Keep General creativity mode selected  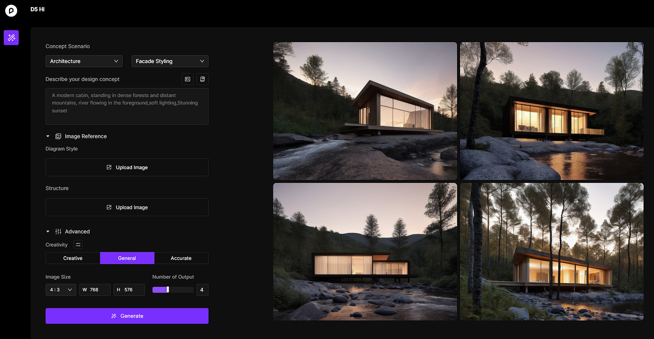click(x=127, y=258)
